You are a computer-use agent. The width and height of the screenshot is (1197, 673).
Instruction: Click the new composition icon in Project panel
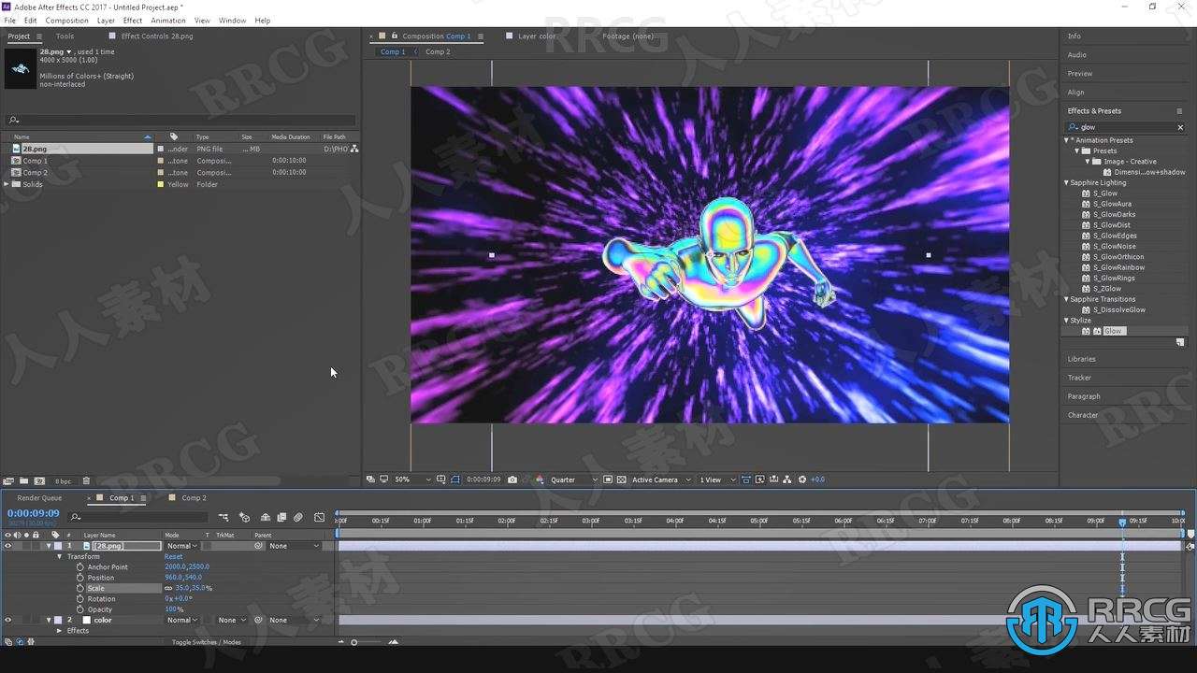(x=39, y=481)
